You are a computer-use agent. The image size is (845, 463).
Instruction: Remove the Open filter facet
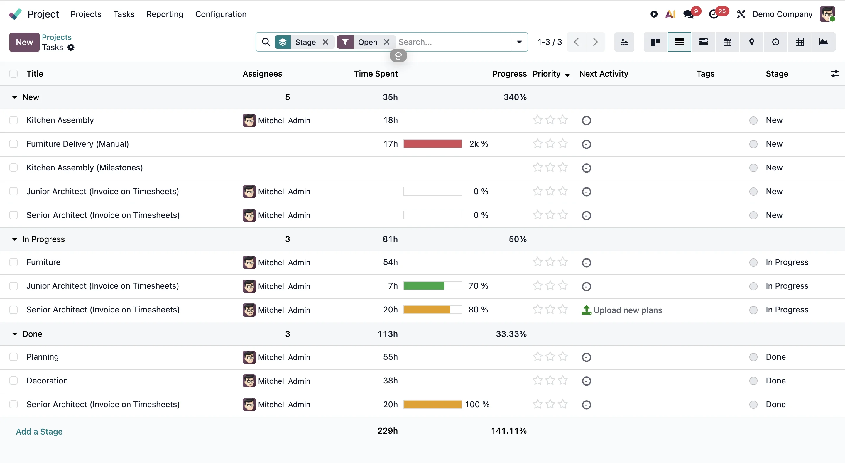[x=387, y=42]
